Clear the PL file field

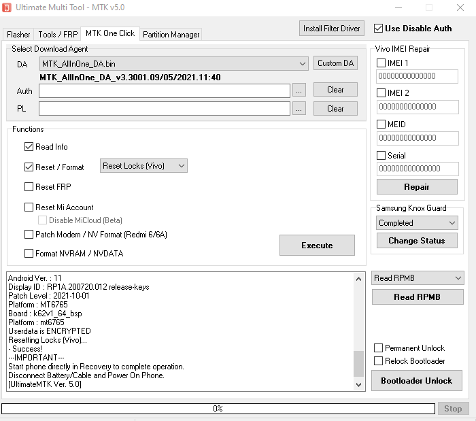(x=335, y=108)
